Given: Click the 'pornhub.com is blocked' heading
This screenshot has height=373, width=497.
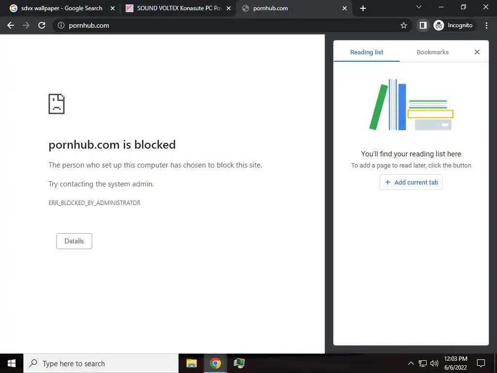Looking at the screenshot, I should [112, 145].
